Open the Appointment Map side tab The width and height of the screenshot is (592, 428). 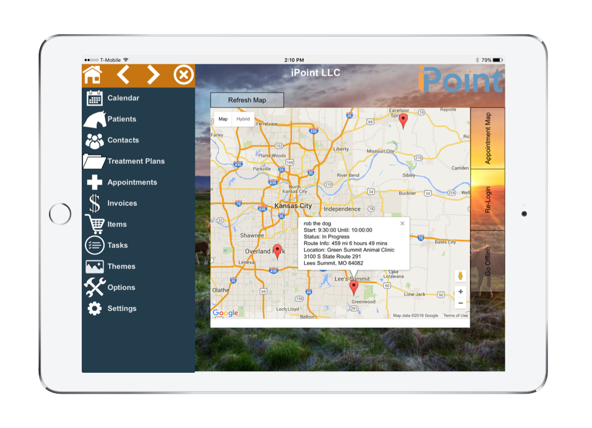pyautogui.click(x=488, y=138)
